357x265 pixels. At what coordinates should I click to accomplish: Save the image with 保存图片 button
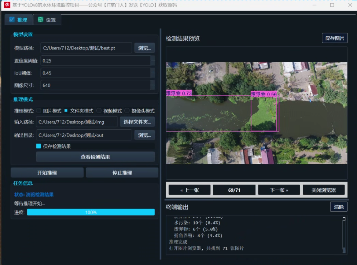[x=335, y=38]
